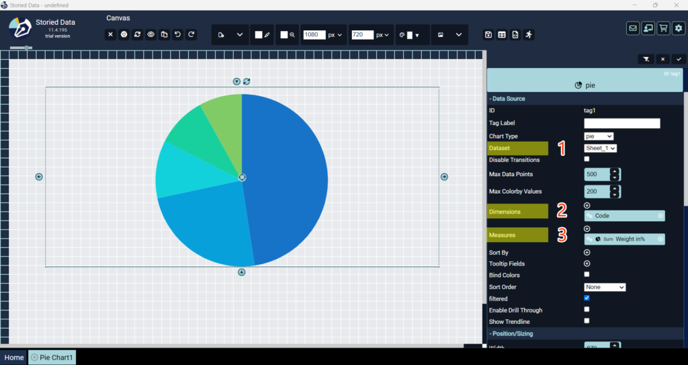The height and width of the screenshot is (365, 688).
Task: Open the Chart Type dropdown
Action: (x=599, y=136)
